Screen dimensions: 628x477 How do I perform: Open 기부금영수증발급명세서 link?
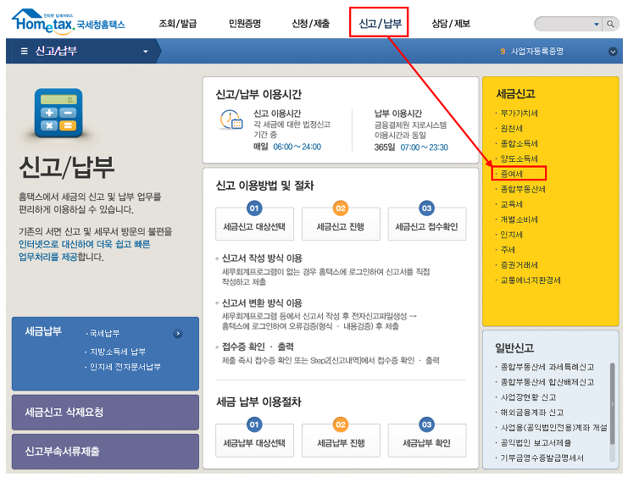(x=542, y=458)
